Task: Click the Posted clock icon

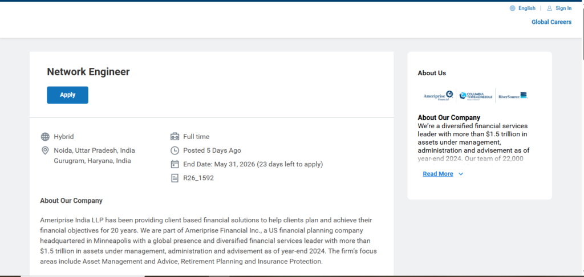Action: point(175,150)
